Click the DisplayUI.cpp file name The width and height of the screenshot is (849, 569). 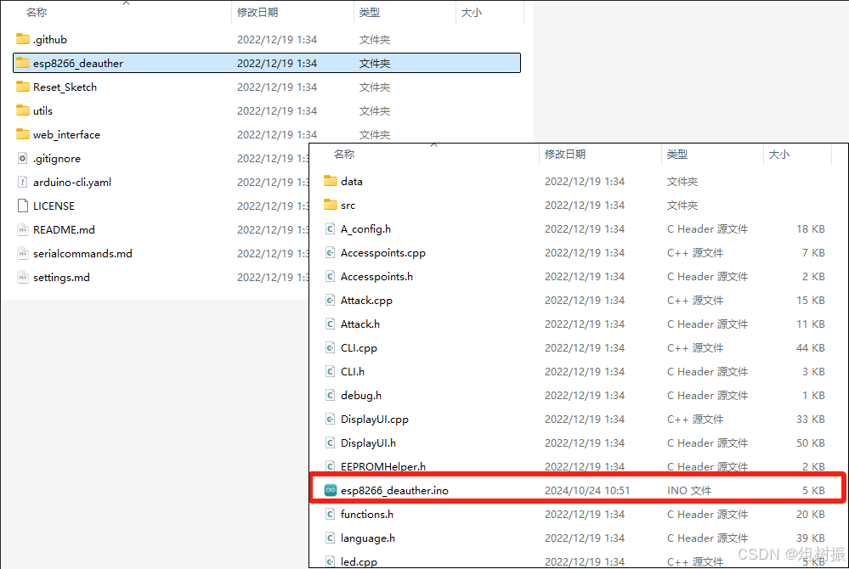374,420
